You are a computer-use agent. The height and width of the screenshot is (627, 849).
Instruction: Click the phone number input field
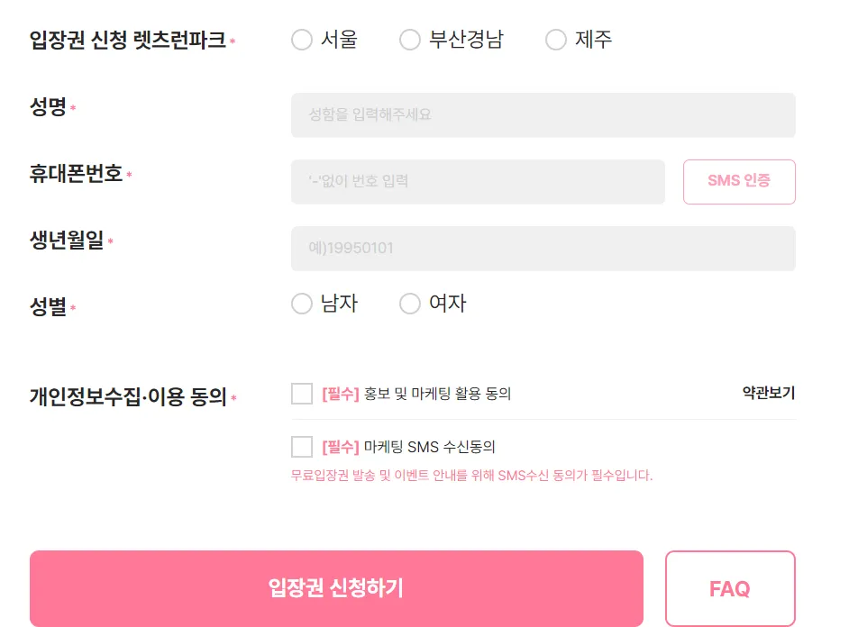(478, 181)
